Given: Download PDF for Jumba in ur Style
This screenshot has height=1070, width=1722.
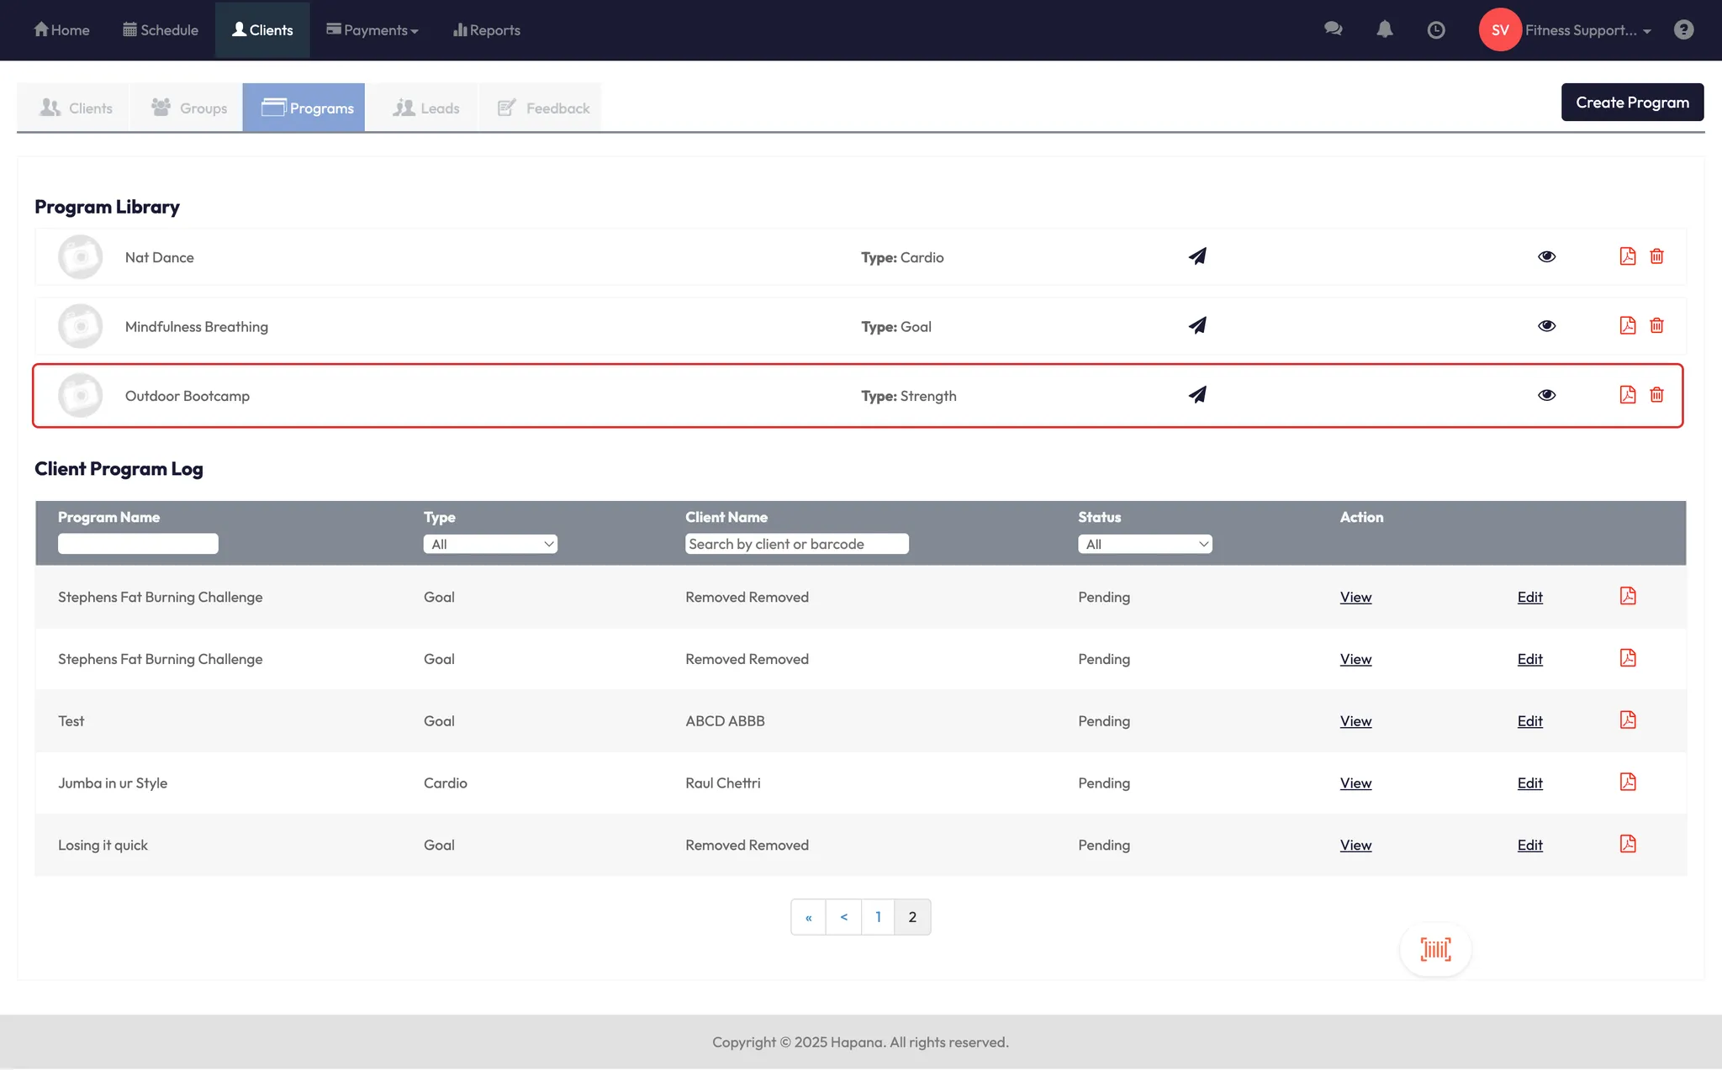Looking at the screenshot, I should (x=1627, y=783).
